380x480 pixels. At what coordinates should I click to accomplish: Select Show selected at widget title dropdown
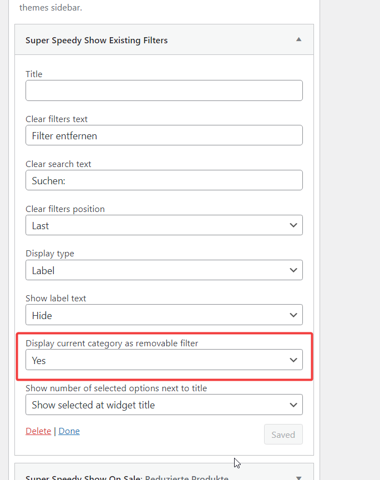(x=164, y=405)
